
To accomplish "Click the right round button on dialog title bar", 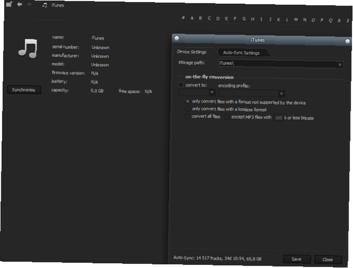I will (x=348, y=41).
